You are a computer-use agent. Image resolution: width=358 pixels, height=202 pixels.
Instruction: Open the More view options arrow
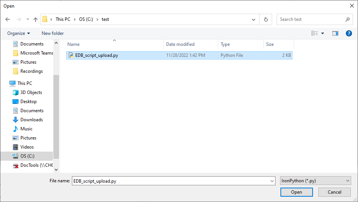click(x=322, y=33)
